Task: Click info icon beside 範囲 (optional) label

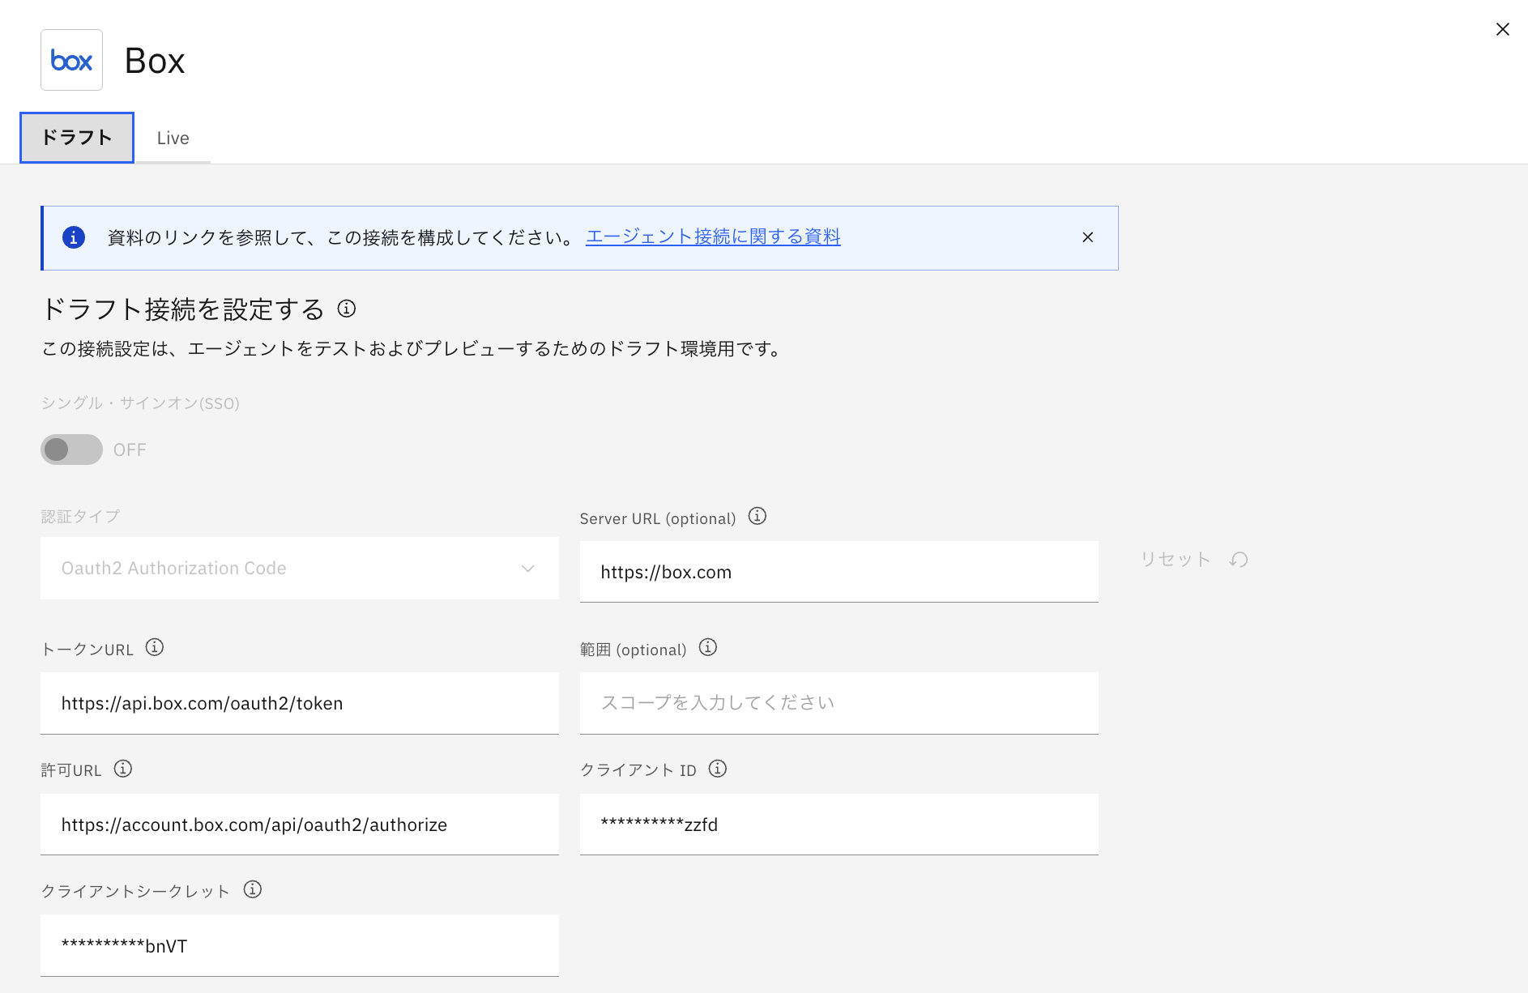Action: coord(707,648)
